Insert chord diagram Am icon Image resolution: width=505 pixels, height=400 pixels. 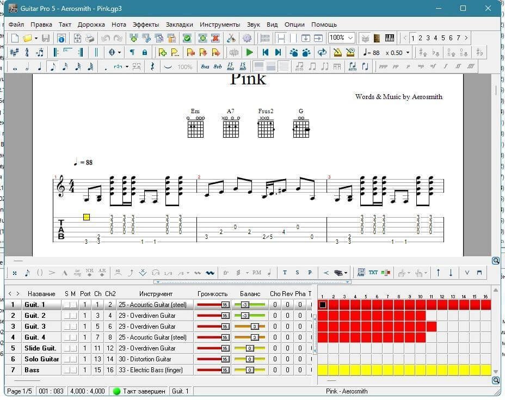click(x=361, y=273)
